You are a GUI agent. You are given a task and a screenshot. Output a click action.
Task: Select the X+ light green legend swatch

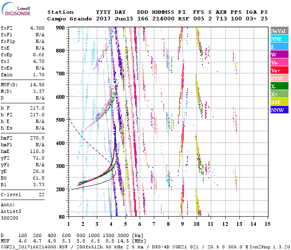coord(279,94)
